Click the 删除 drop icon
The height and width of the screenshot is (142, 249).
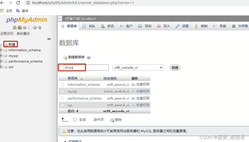tap(112, 120)
